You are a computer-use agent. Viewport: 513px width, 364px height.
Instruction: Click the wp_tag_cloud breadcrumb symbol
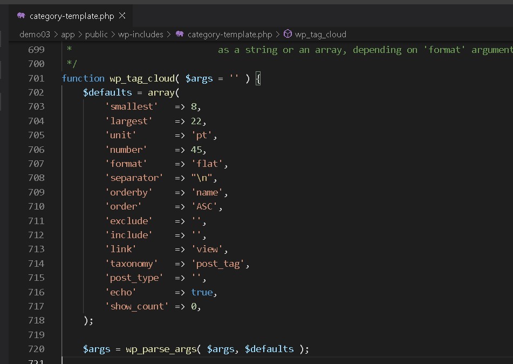(x=320, y=34)
